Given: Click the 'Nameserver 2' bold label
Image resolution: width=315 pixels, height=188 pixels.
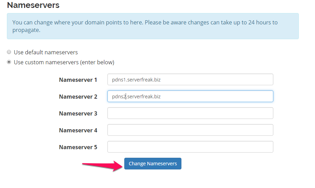Looking at the screenshot, I should 78,97.
